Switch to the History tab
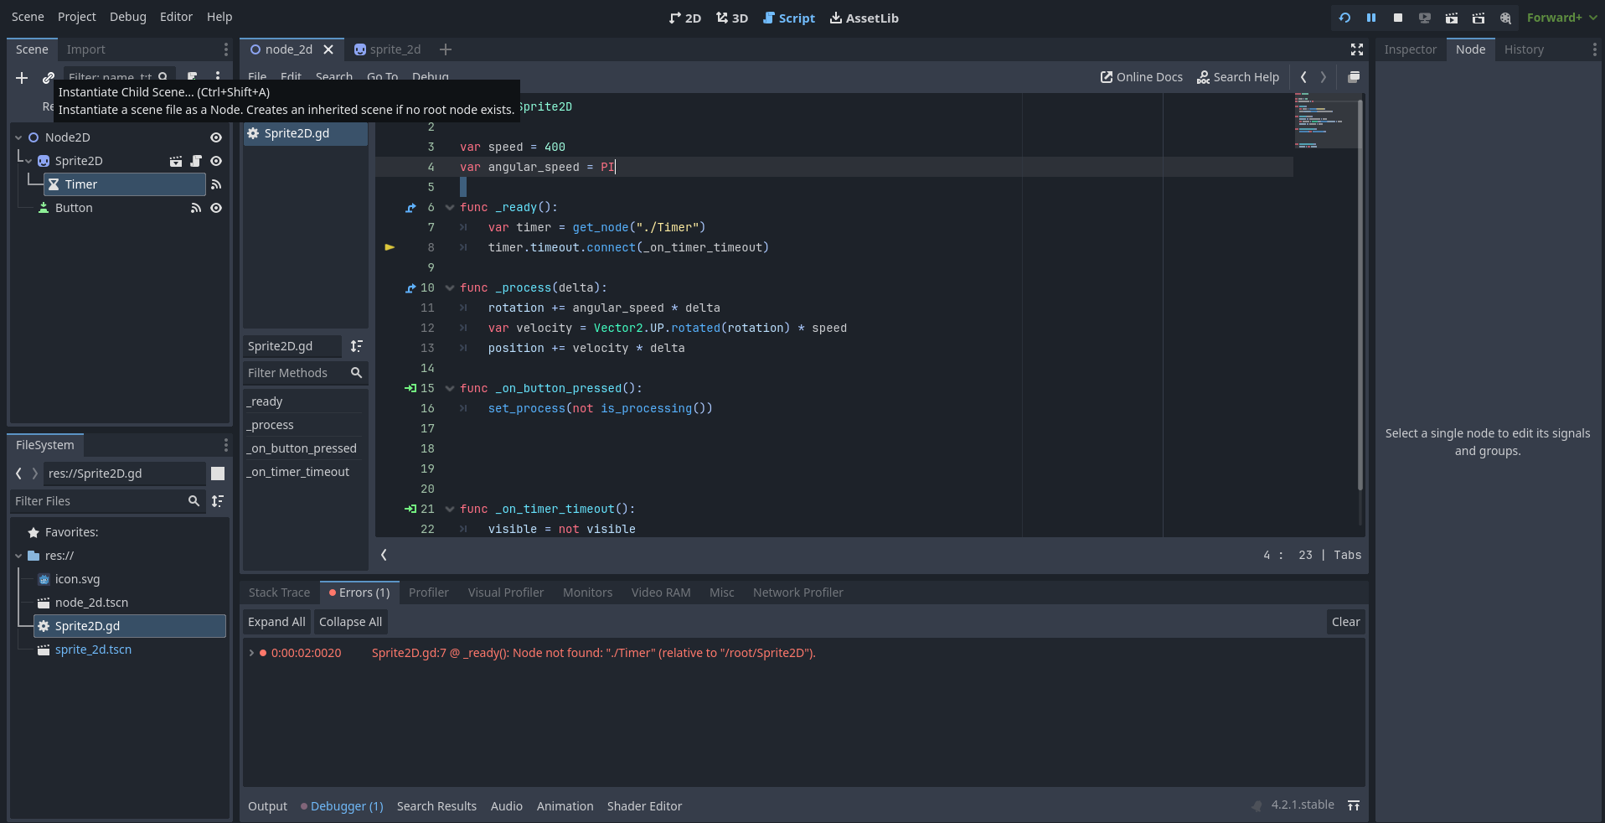The height and width of the screenshot is (823, 1605). (1524, 49)
